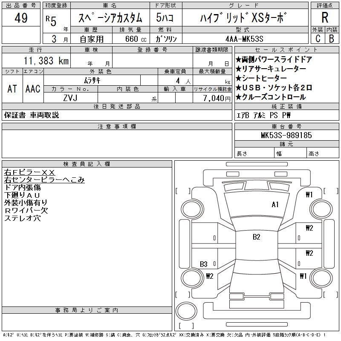
Task: Click the 事務局よりご案内 header
Action: (87, 310)
